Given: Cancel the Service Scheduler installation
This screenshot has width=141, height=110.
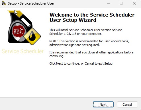Looking at the screenshot, I should click(127, 105).
